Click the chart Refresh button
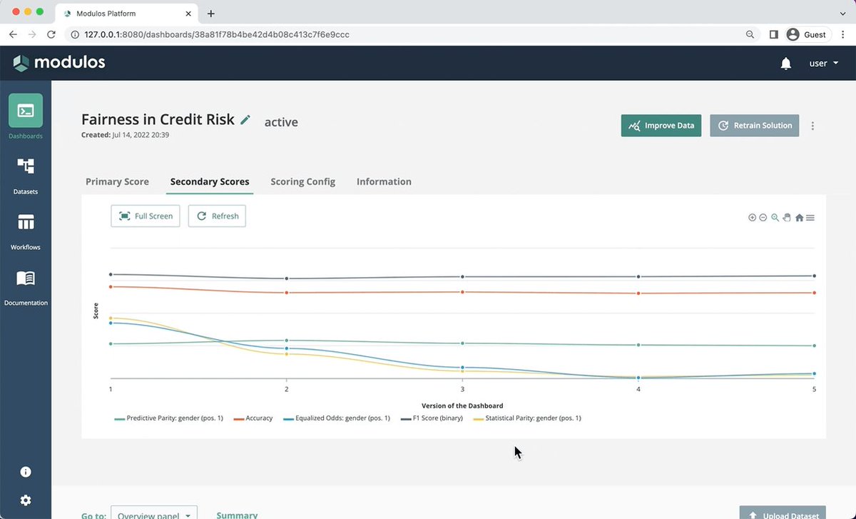This screenshot has height=519, width=856. point(217,216)
